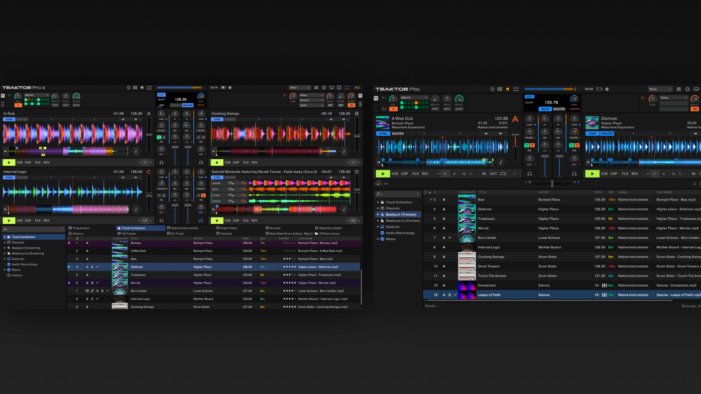Open Mixer layout dropdown in Traktor Play
Viewport: 701px width, 394px height.
pyautogui.click(x=661, y=89)
